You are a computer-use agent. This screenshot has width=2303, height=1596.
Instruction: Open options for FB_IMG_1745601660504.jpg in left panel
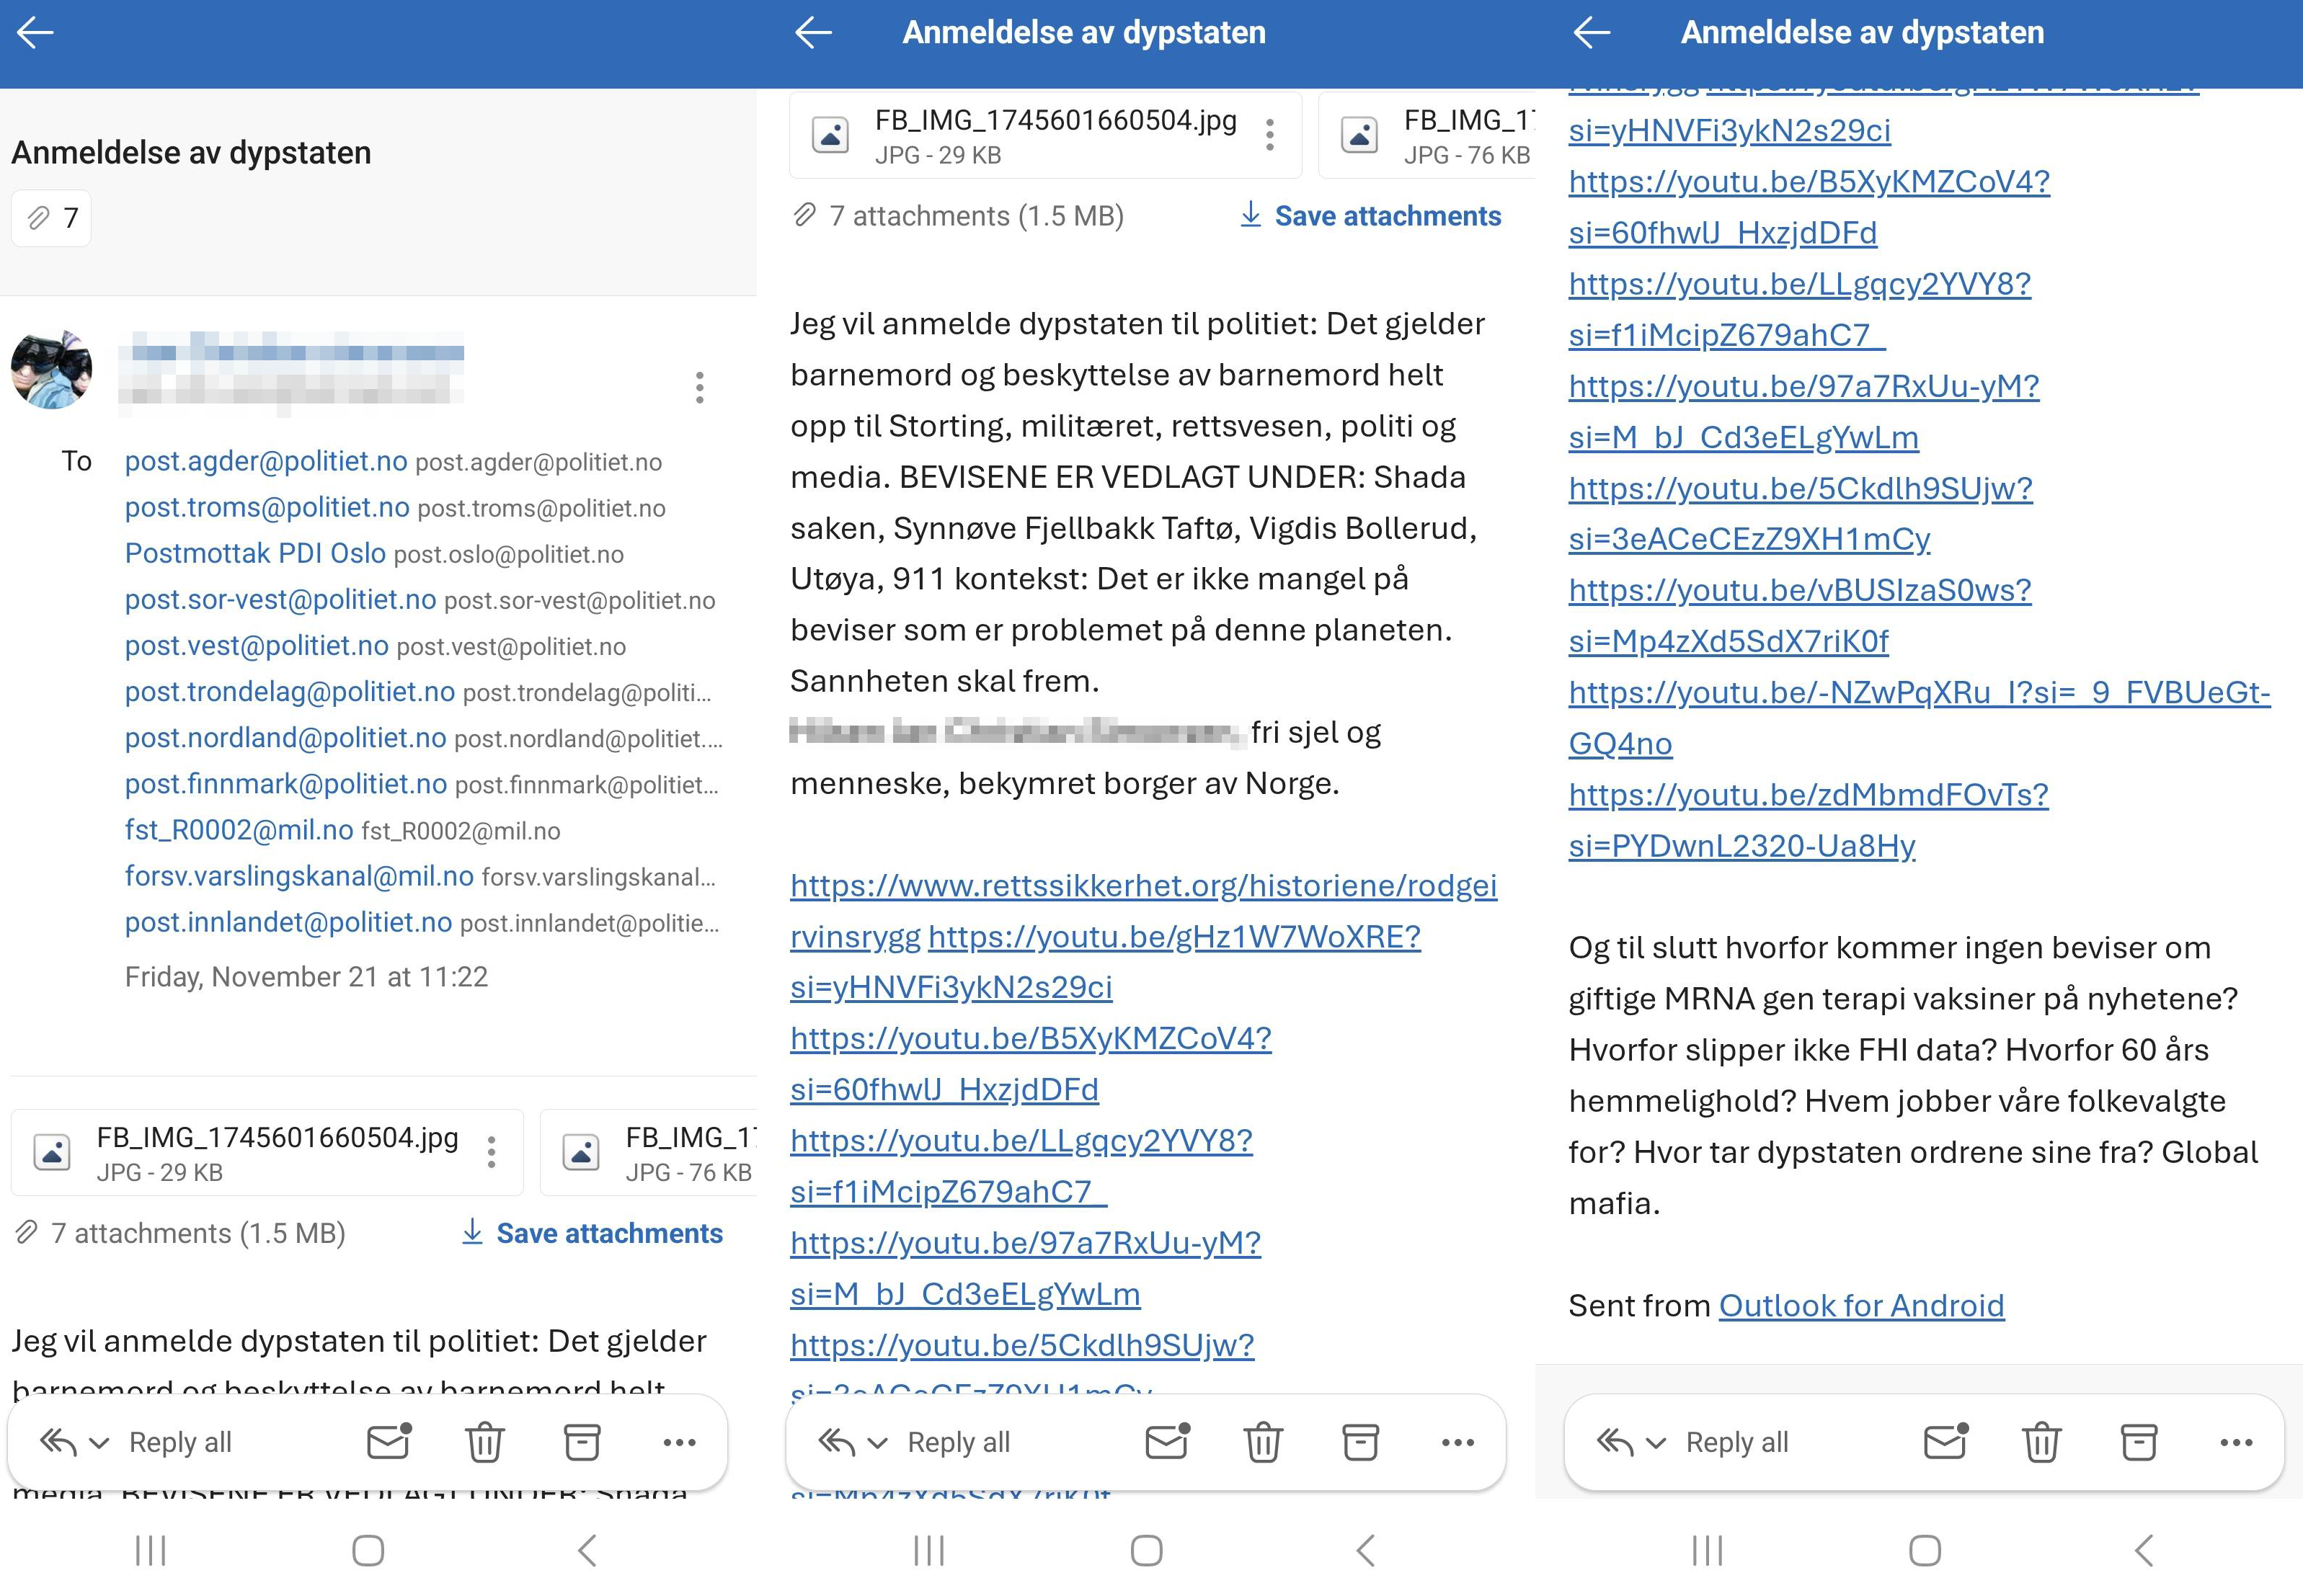(491, 1152)
